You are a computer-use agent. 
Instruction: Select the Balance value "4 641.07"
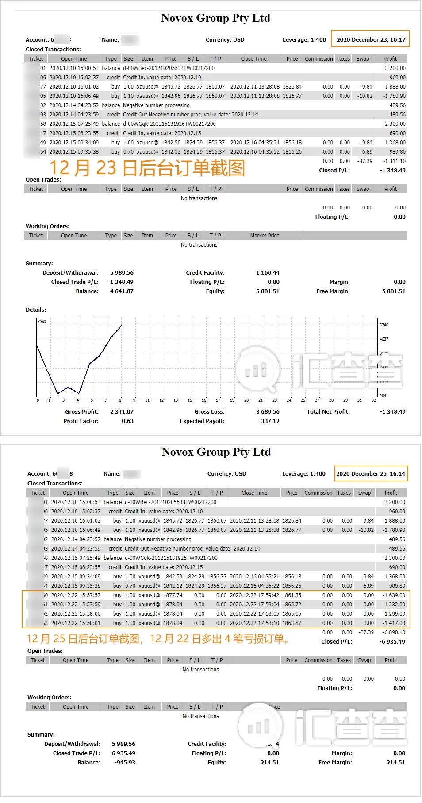[x=122, y=291]
